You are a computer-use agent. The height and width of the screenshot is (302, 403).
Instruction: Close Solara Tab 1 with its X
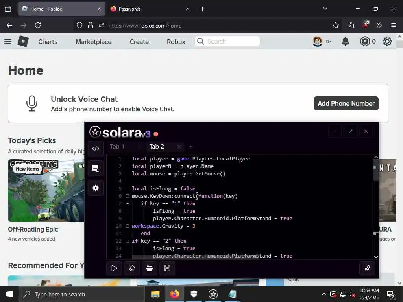click(x=139, y=147)
